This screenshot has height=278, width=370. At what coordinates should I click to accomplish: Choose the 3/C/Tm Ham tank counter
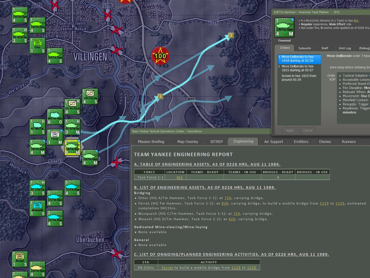55,218
